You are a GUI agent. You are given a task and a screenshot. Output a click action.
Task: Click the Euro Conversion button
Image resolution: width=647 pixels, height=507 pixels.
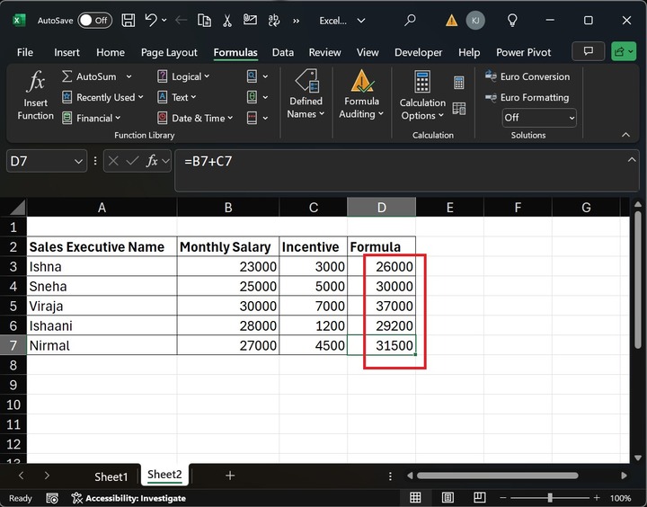point(527,77)
